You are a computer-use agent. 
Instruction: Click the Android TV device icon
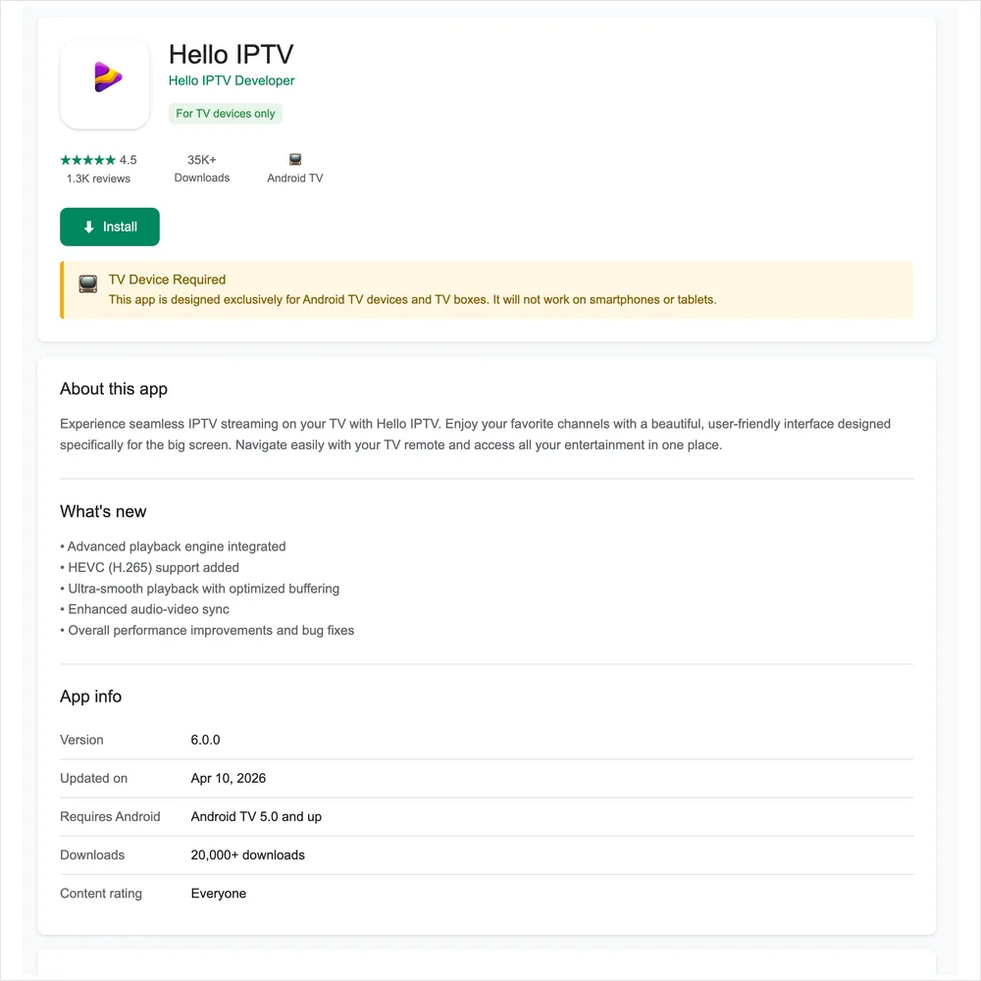[295, 160]
